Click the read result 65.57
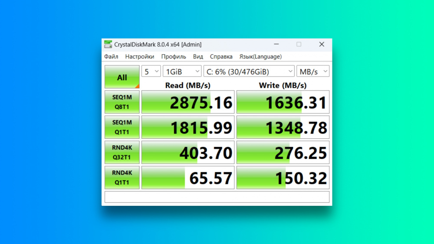Screen dimensions: 434x244 point(188,177)
